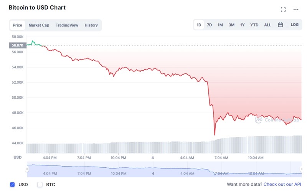The height and width of the screenshot is (195, 307).
Task: Click right handle of range selector
Action: coord(301,169)
